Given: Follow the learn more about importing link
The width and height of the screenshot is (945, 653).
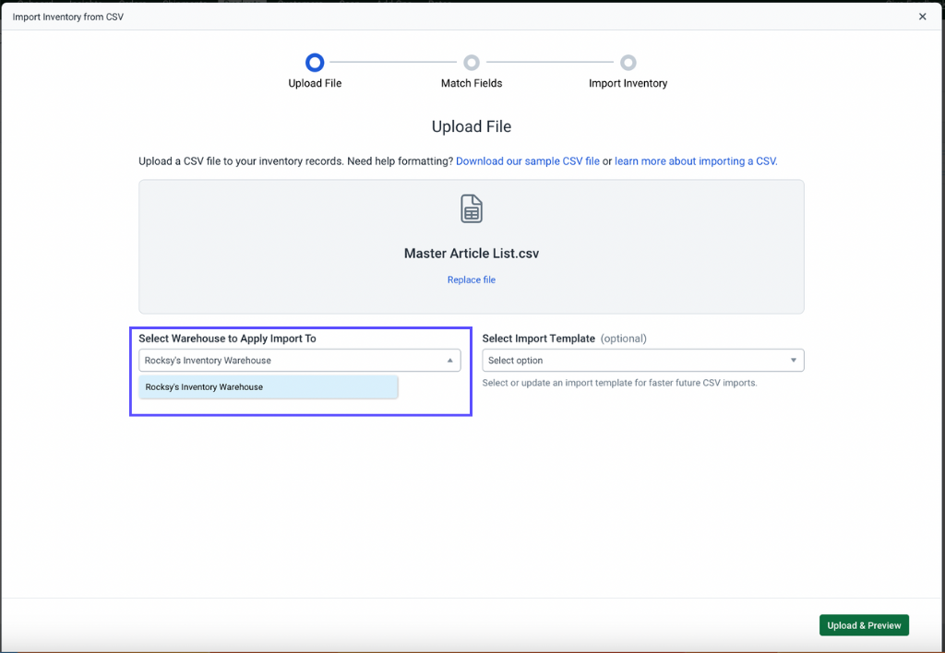Looking at the screenshot, I should [696, 161].
